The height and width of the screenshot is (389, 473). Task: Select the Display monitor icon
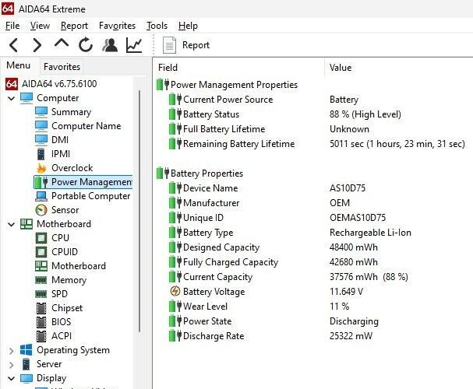click(26, 378)
